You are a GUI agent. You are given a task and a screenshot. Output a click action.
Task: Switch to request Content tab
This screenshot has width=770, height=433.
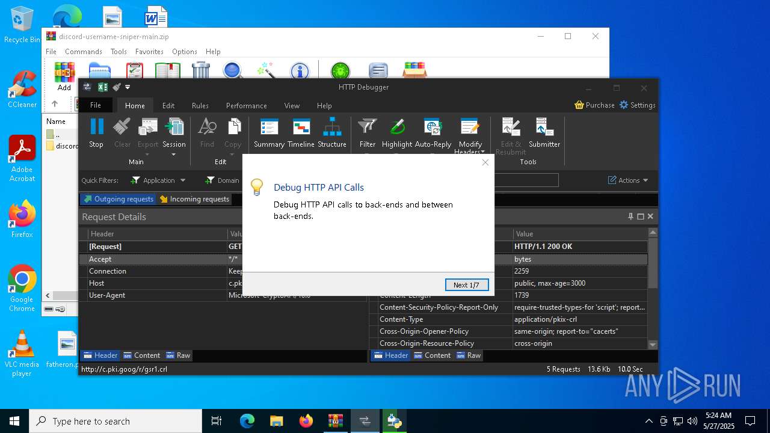coord(142,355)
